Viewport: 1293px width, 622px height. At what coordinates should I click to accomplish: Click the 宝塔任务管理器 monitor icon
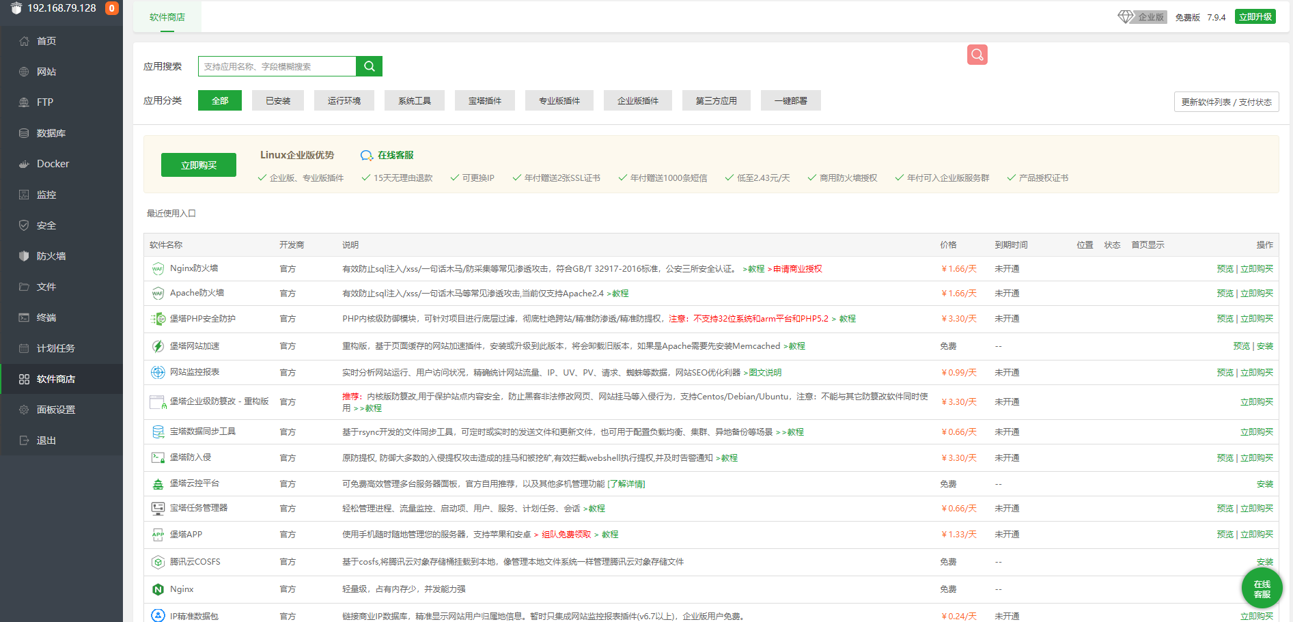click(158, 509)
